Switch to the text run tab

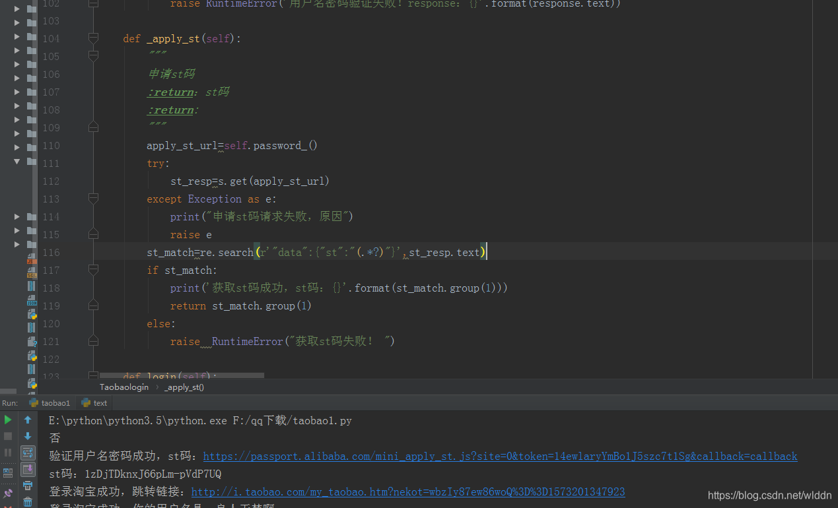[94, 402]
